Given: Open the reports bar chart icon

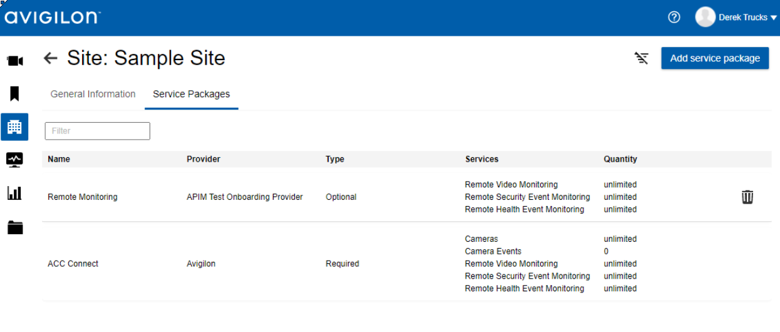Looking at the screenshot, I should click(x=14, y=194).
